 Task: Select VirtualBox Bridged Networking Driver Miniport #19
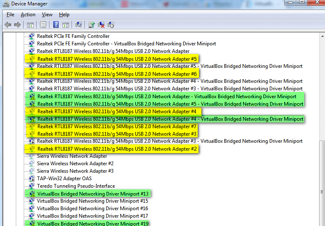coord(93,224)
